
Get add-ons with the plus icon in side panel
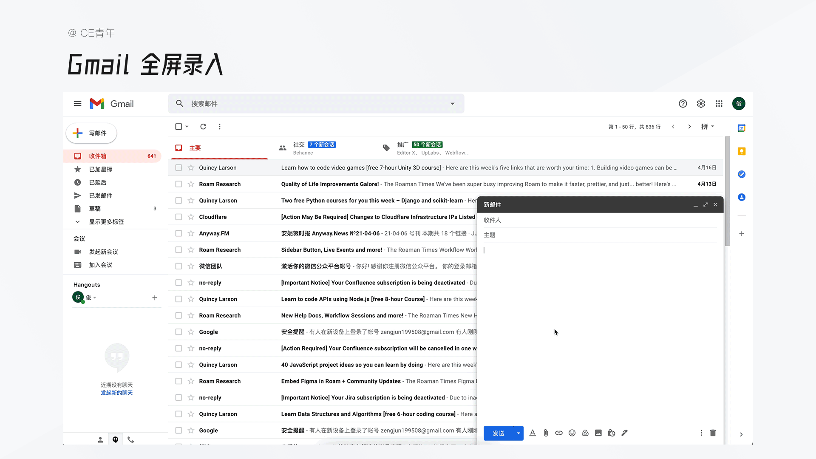click(742, 234)
